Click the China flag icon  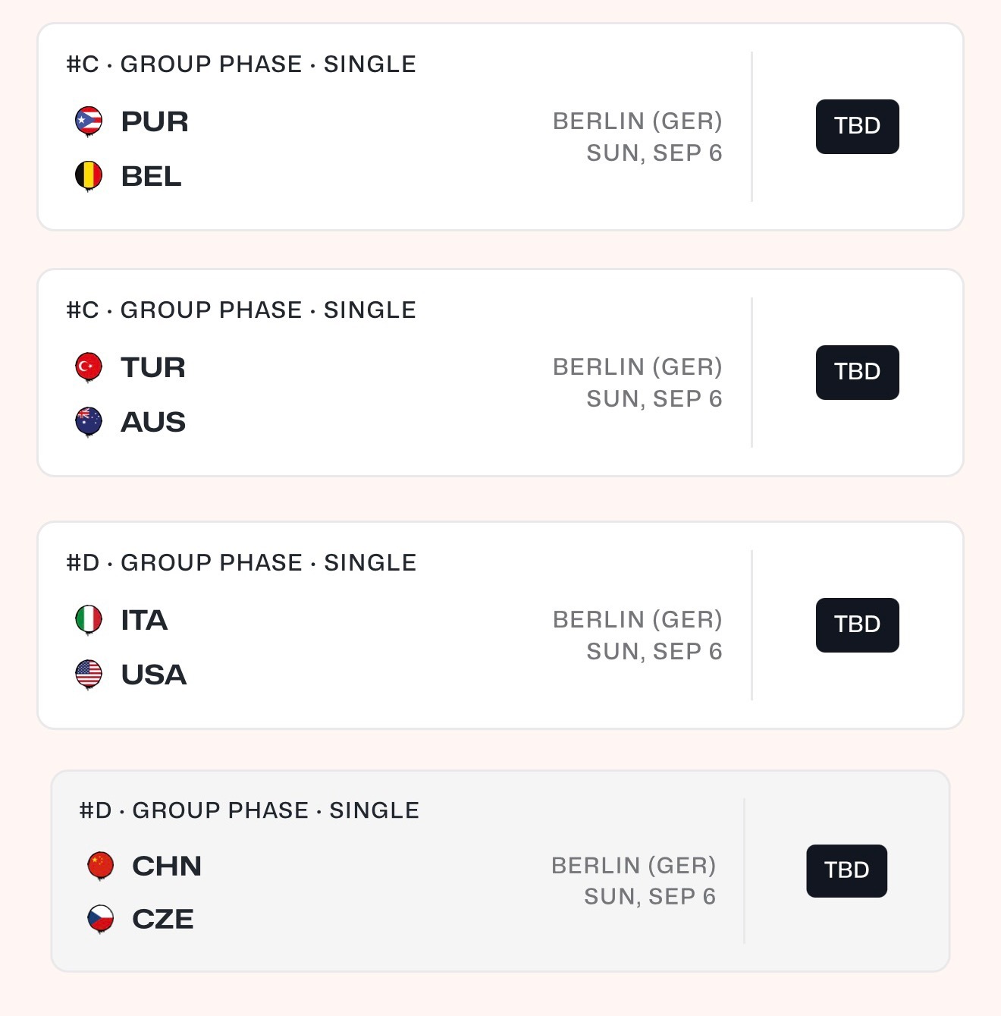pos(101,865)
